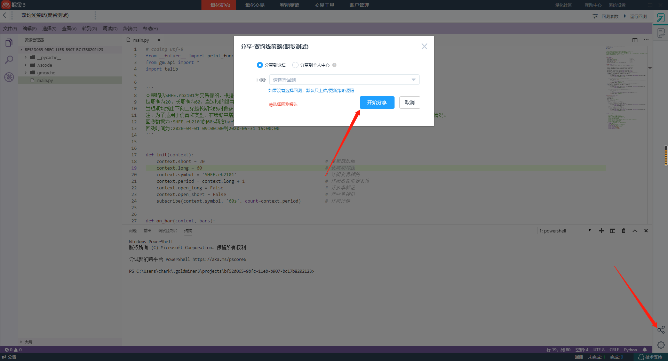Open the editor more actions ellipsis
Viewport: 668px width, 361px height.
coord(646,40)
